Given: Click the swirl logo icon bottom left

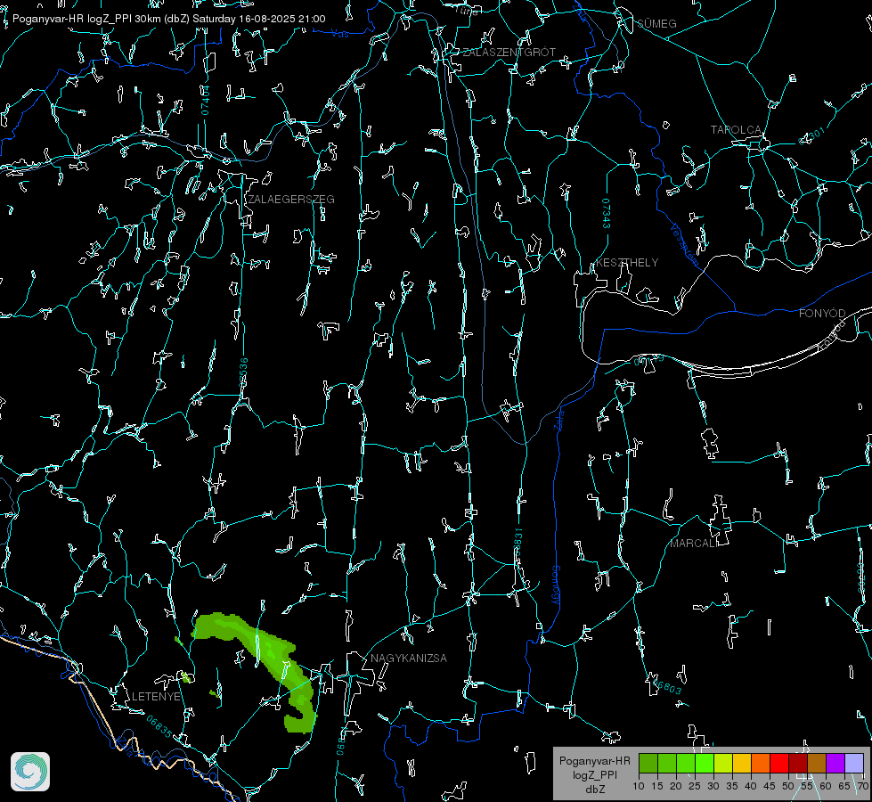Looking at the screenshot, I should 30,772.
